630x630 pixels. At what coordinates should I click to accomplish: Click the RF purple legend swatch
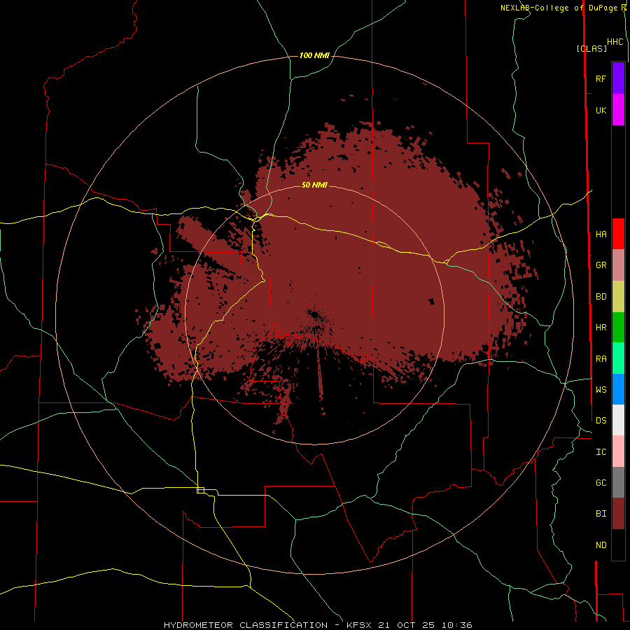pyautogui.click(x=618, y=78)
